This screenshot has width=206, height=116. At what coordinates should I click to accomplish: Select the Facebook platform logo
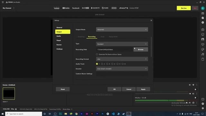coord(76,8)
